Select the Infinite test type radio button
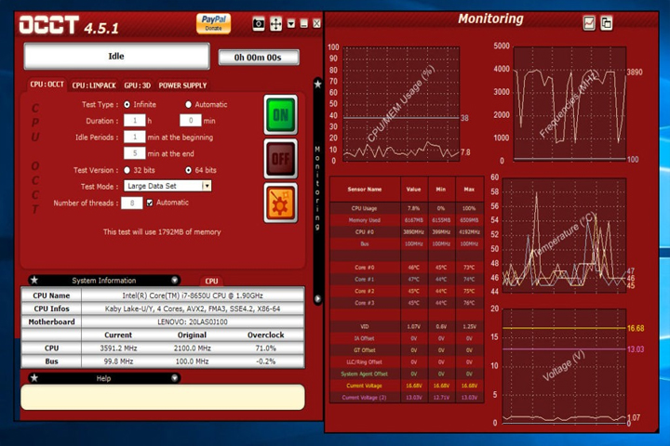The height and width of the screenshot is (446, 670). (127, 105)
